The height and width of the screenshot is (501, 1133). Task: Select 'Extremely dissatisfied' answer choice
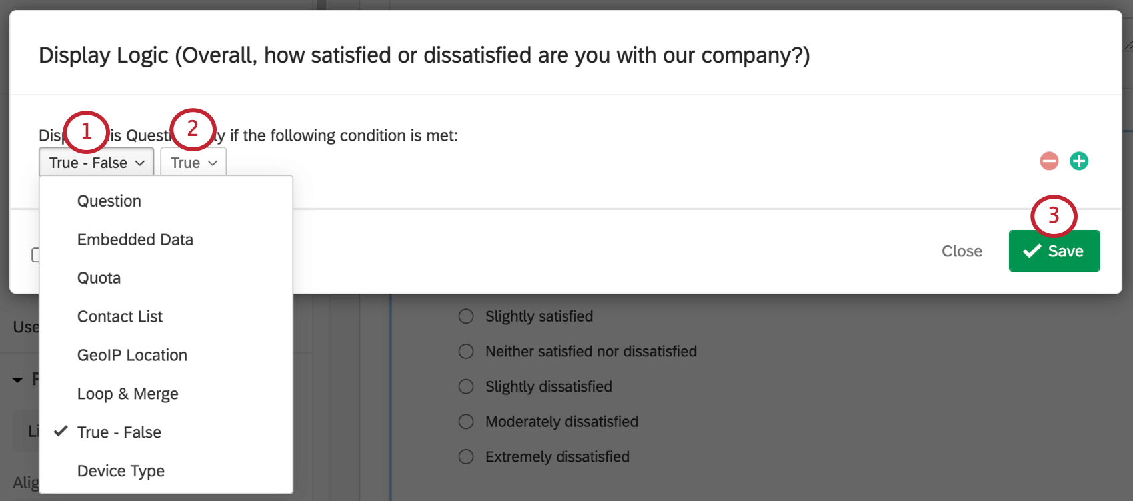pos(465,456)
